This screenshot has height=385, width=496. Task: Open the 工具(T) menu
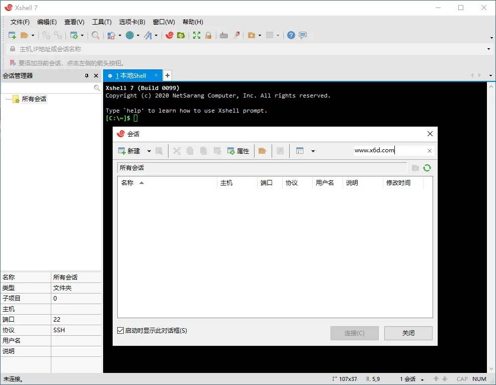pyautogui.click(x=101, y=22)
